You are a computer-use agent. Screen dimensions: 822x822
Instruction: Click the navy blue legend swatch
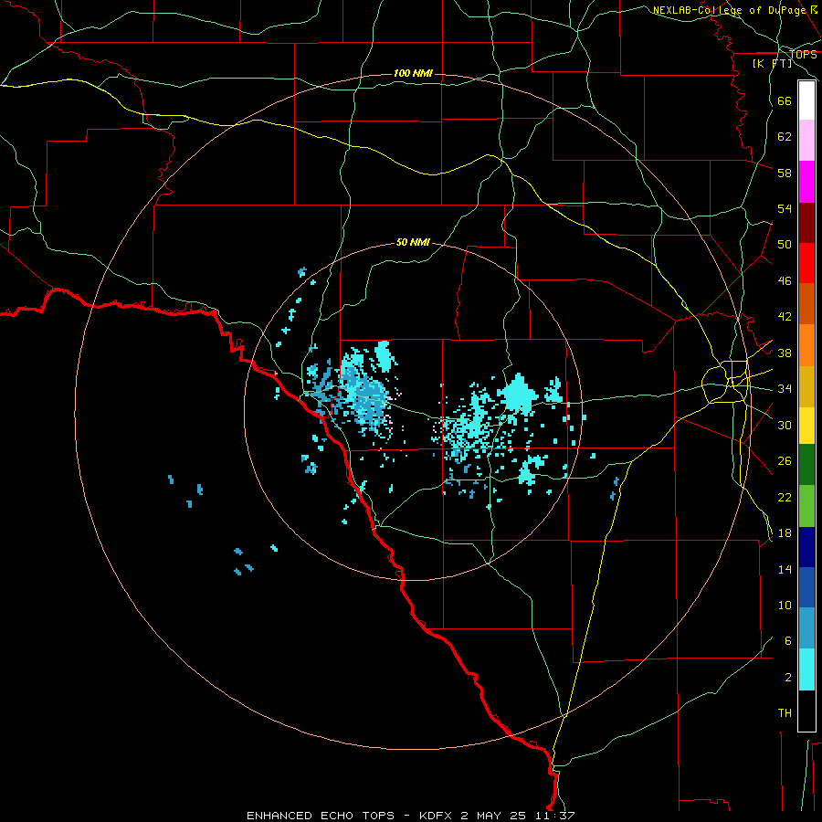coord(806,547)
